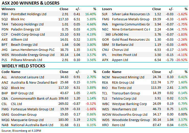Select the -20.92% loss percentage value
The height and width of the screenshot is (133, 189).
coord(180,60)
